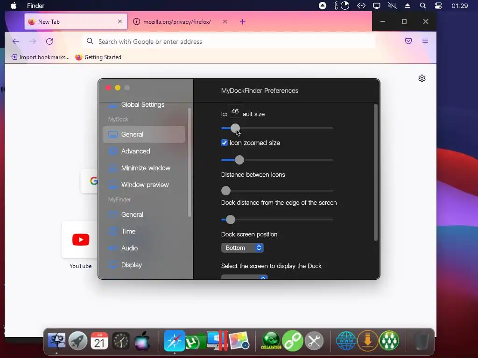This screenshot has height=358, width=478.
Task: Click the Dock edge distance slider knob
Action: pos(231,220)
